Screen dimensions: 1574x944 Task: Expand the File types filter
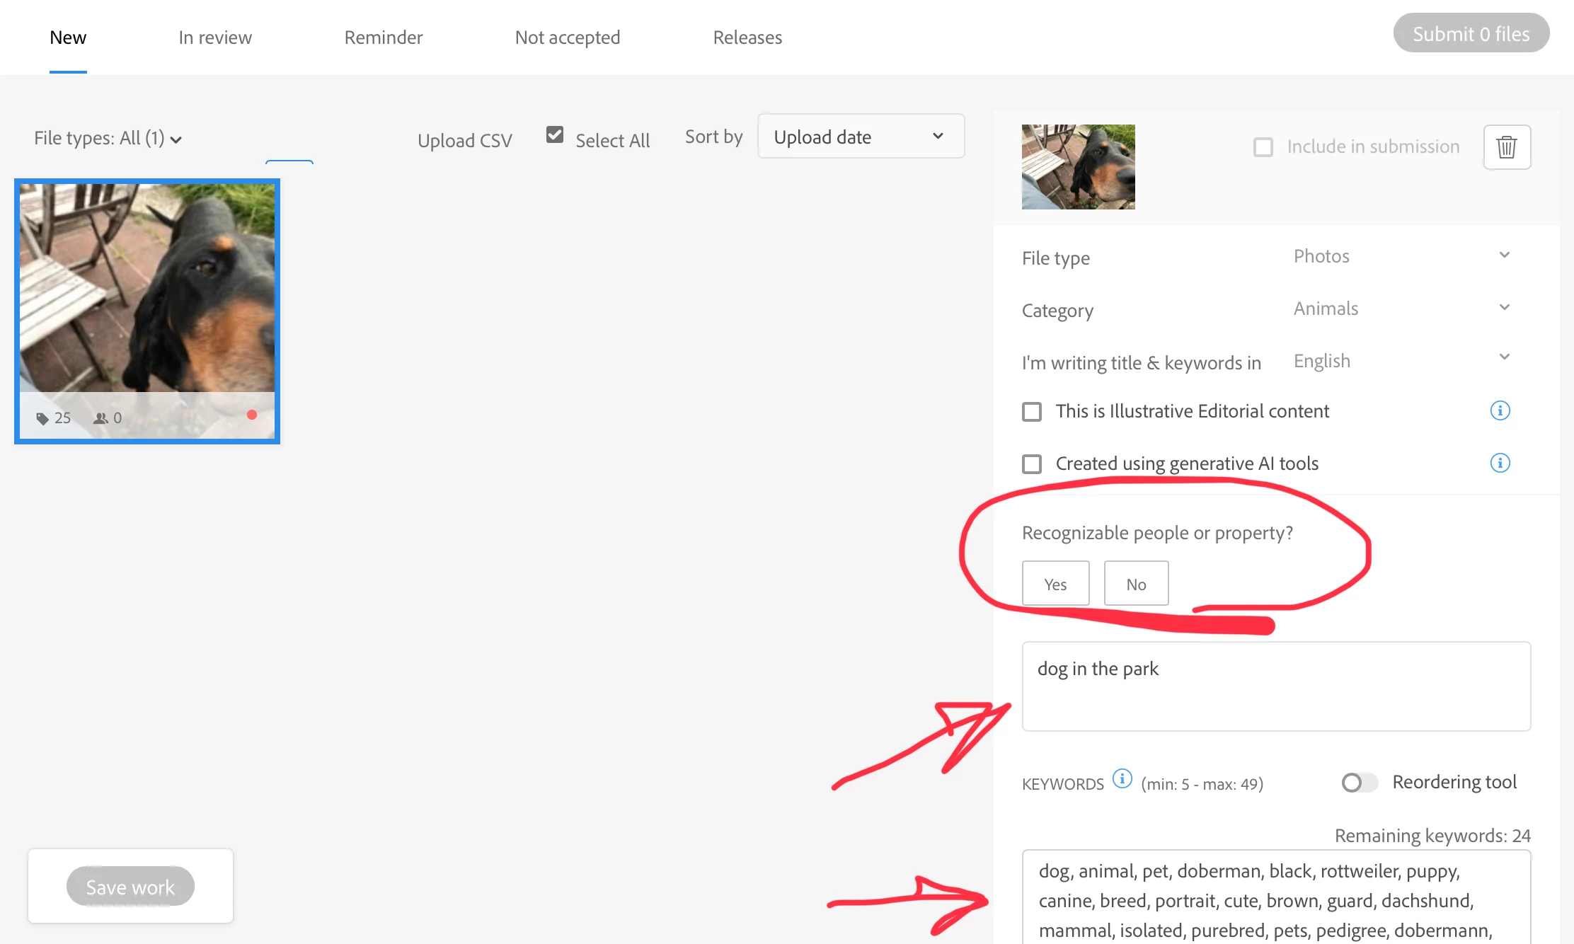pyautogui.click(x=108, y=138)
